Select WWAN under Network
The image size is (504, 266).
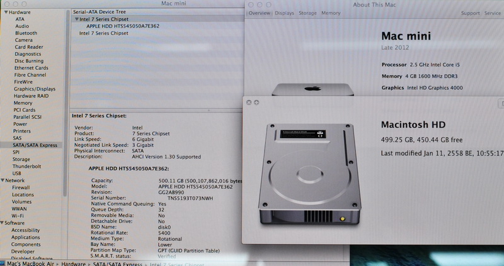[x=20, y=209]
